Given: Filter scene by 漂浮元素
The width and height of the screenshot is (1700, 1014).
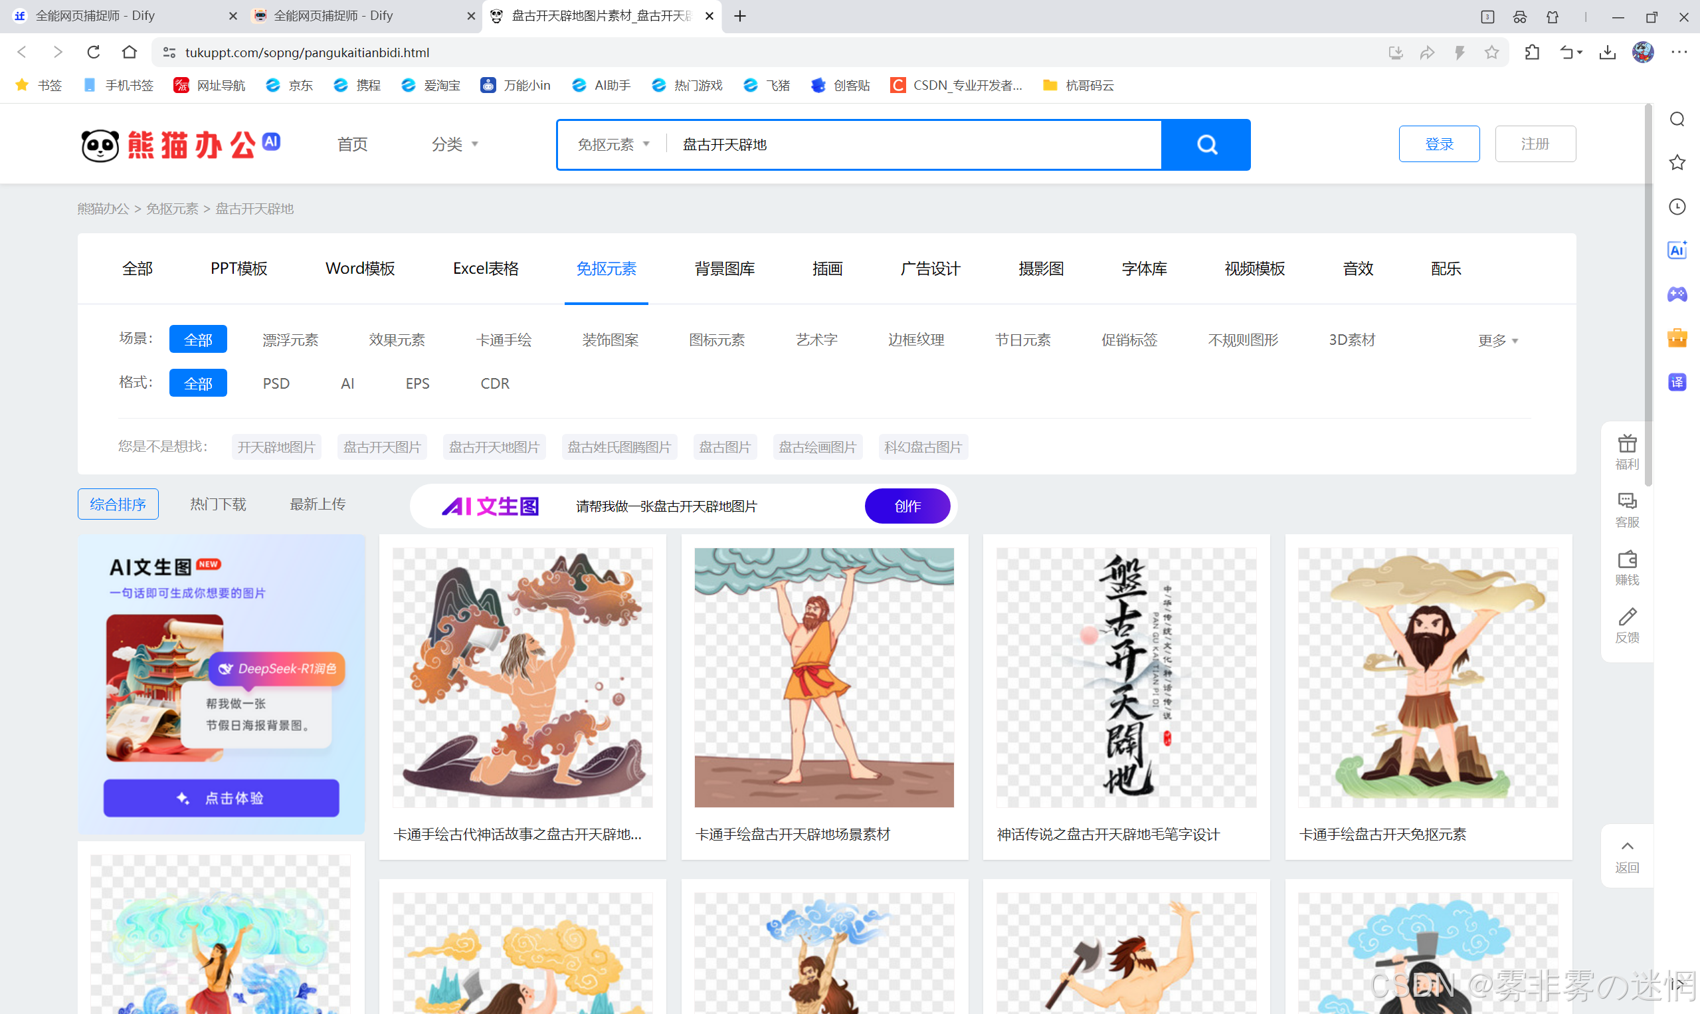Looking at the screenshot, I should [290, 340].
